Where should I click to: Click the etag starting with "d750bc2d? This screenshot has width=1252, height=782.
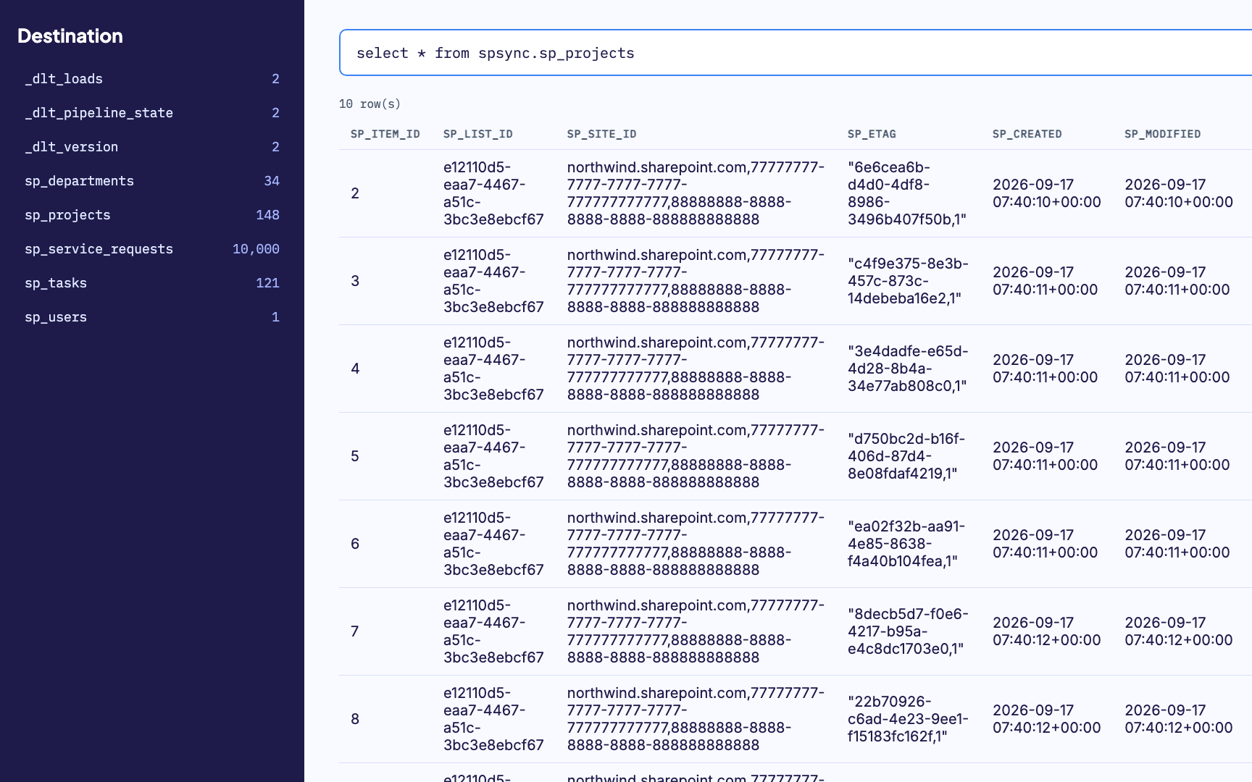click(906, 456)
